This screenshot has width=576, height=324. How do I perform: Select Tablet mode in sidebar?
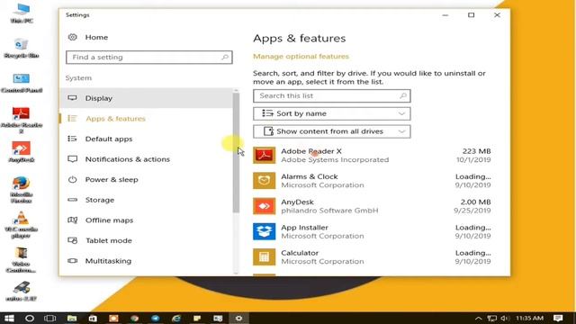tap(146, 240)
